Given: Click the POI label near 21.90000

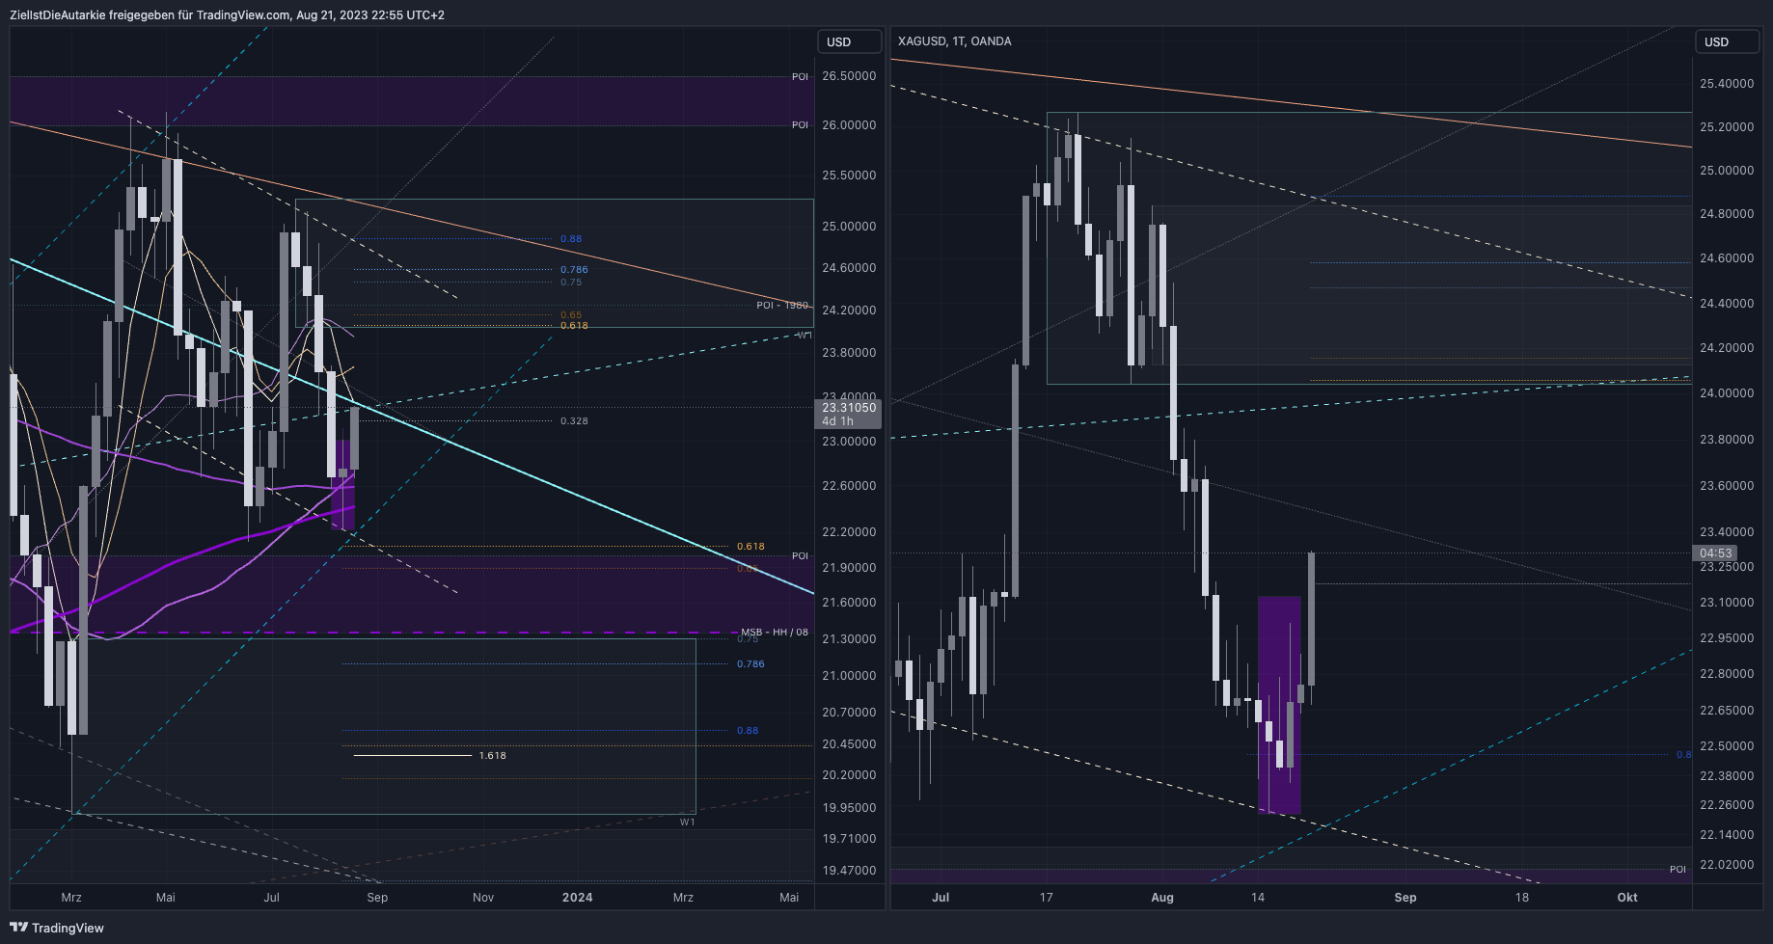Looking at the screenshot, I should [x=800, y=556].
